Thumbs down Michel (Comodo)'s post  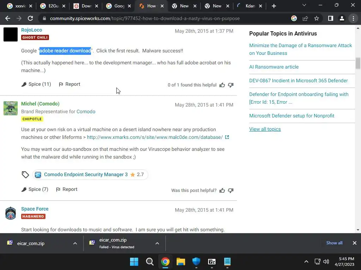[x=231, y=190]
